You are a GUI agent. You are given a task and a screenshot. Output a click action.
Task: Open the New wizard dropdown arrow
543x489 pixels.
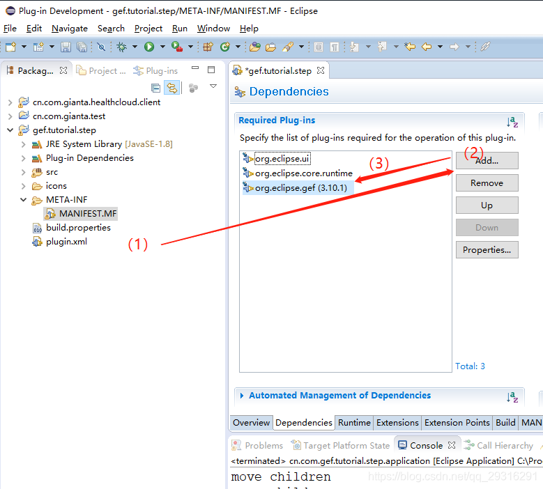tap(24, 47)
